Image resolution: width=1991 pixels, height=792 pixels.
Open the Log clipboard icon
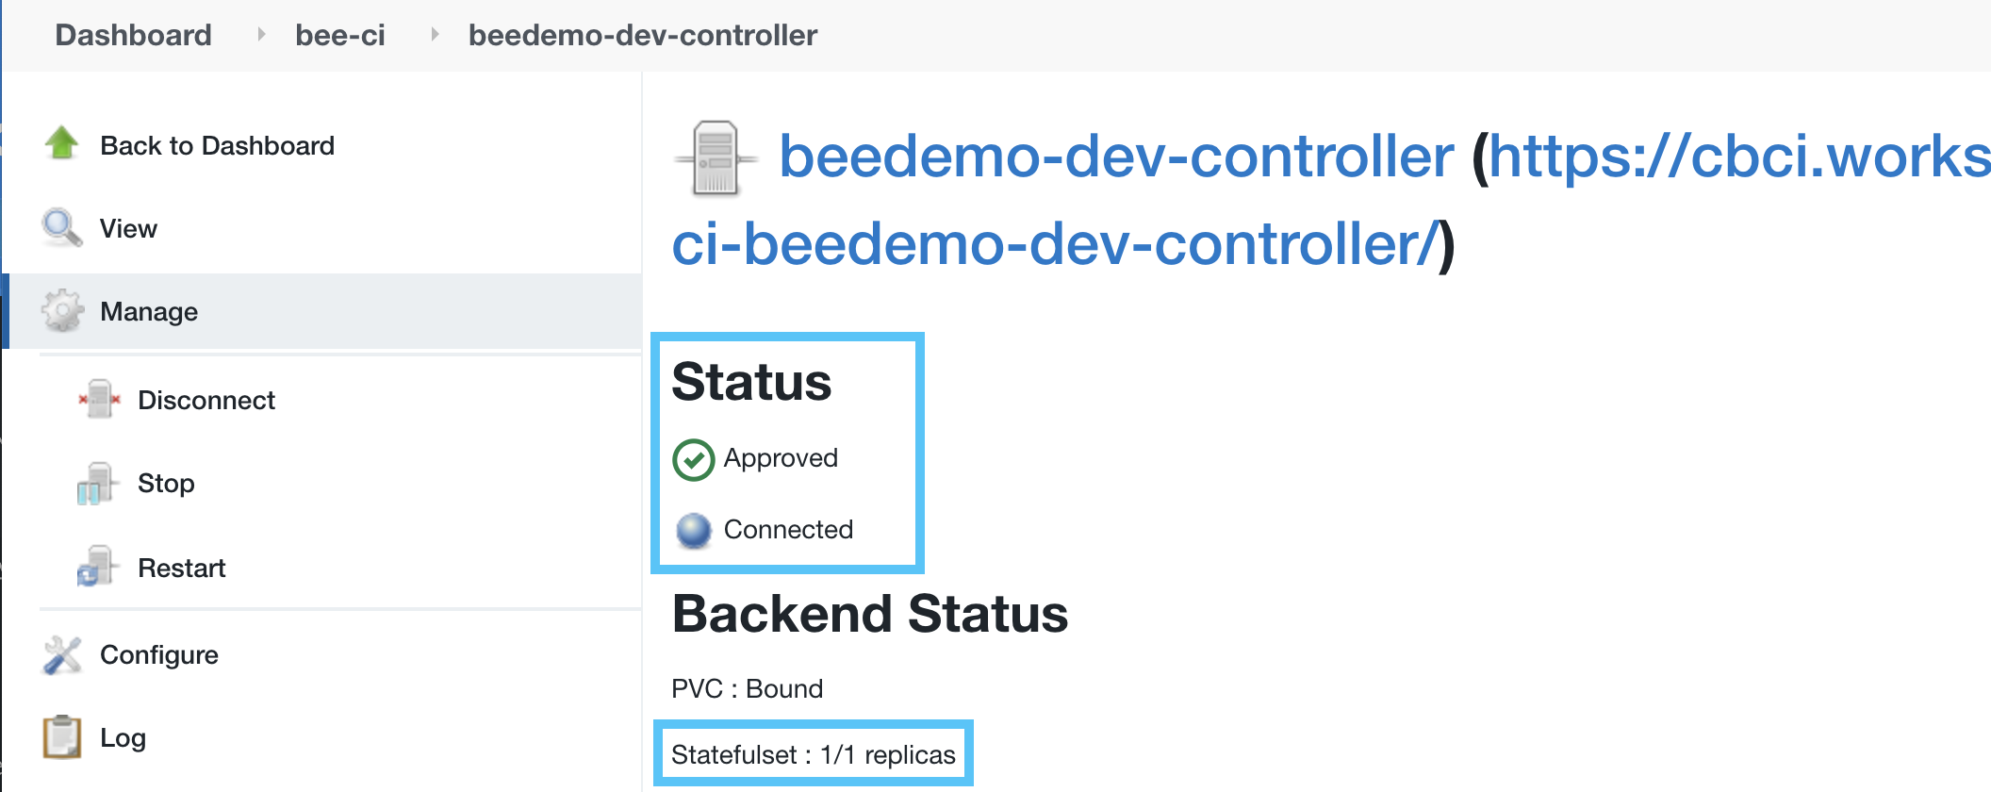point(60,736)
